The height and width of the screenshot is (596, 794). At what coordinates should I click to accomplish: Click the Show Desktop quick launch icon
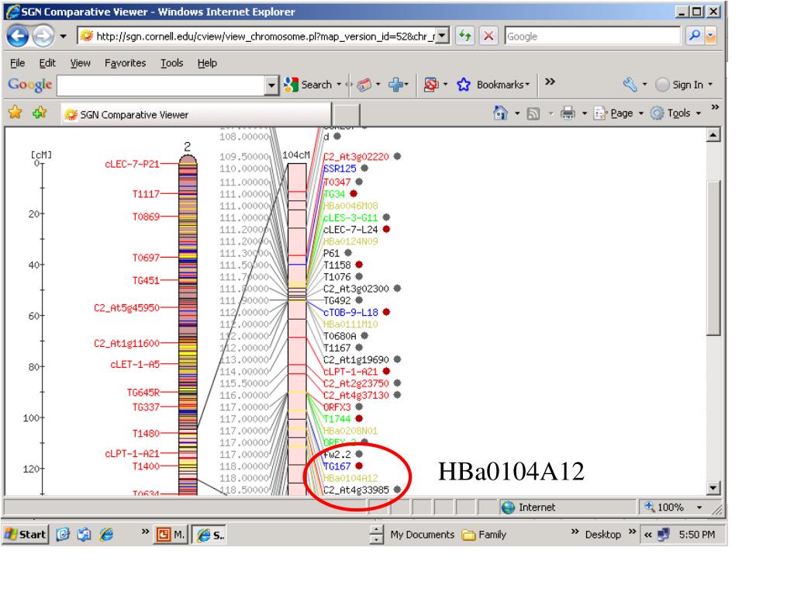coord(63,534)
